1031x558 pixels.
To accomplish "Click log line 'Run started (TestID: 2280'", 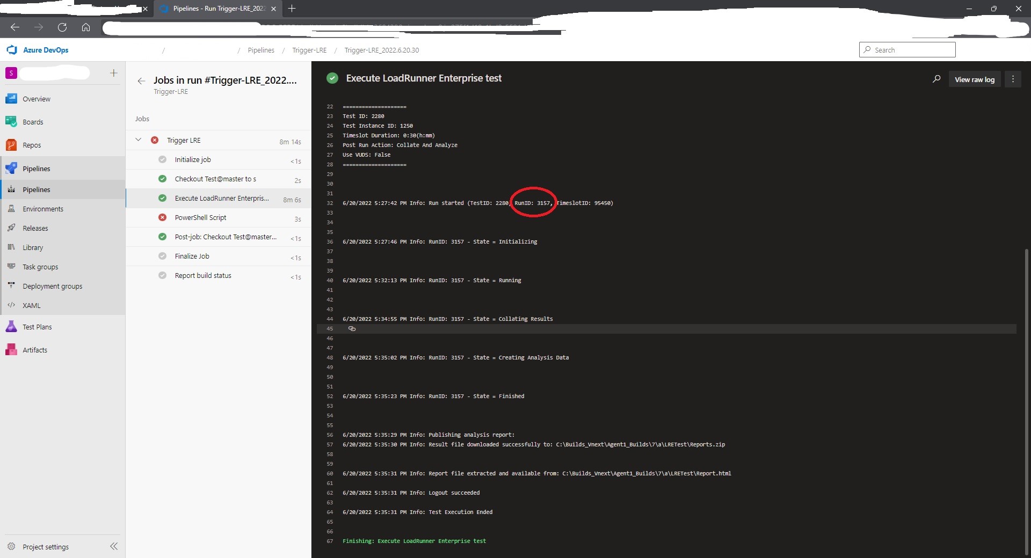I will pos(478,203).
